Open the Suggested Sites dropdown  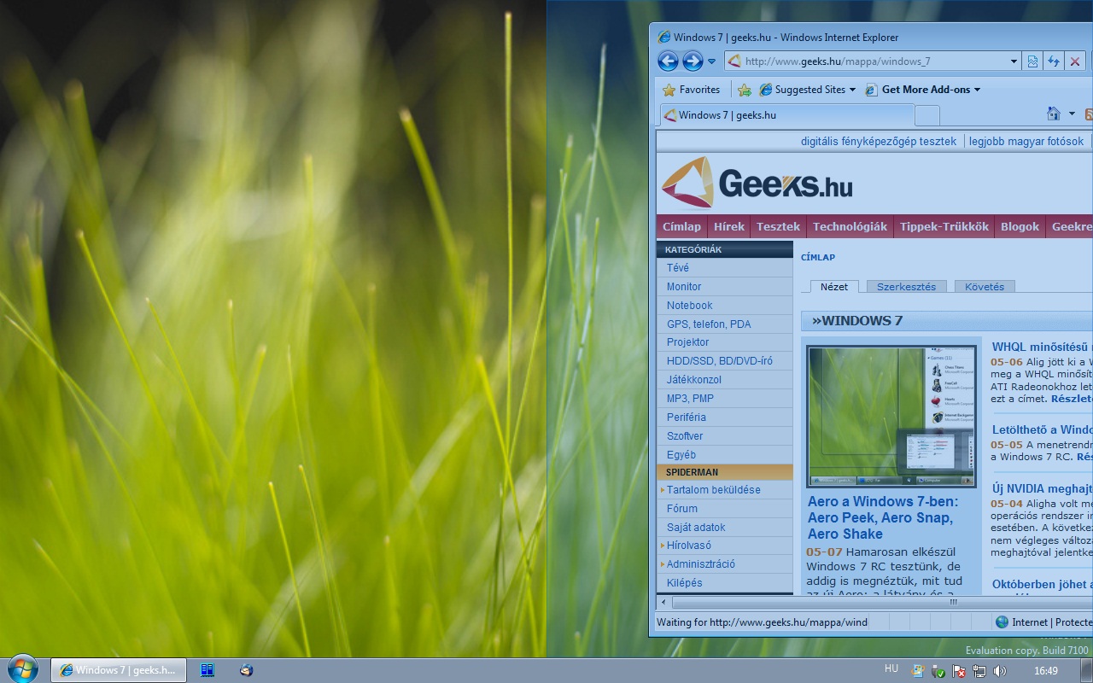point(808,90)
